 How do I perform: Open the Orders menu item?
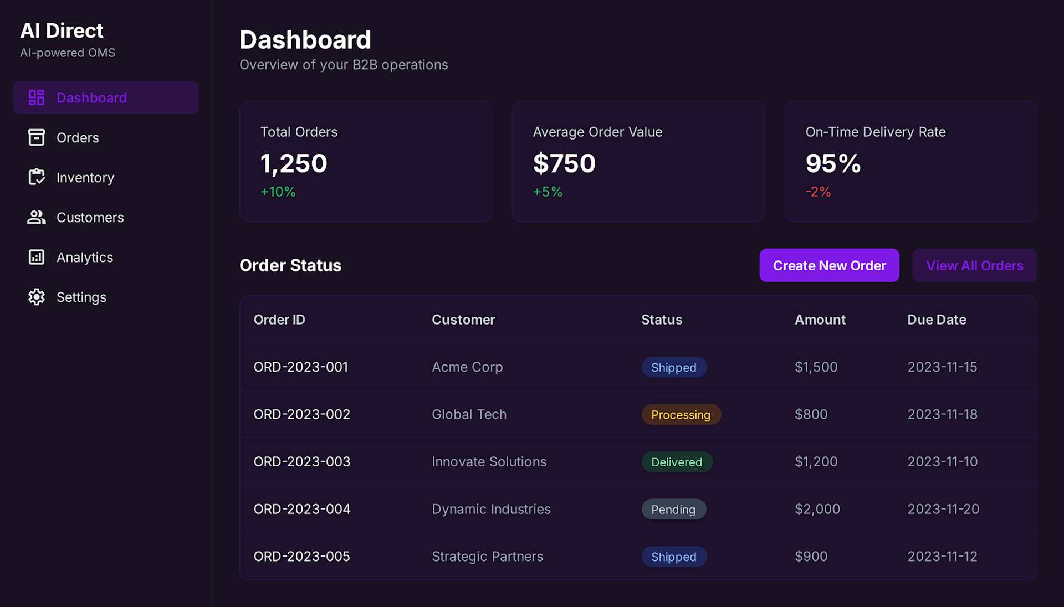tap(78, 137)
